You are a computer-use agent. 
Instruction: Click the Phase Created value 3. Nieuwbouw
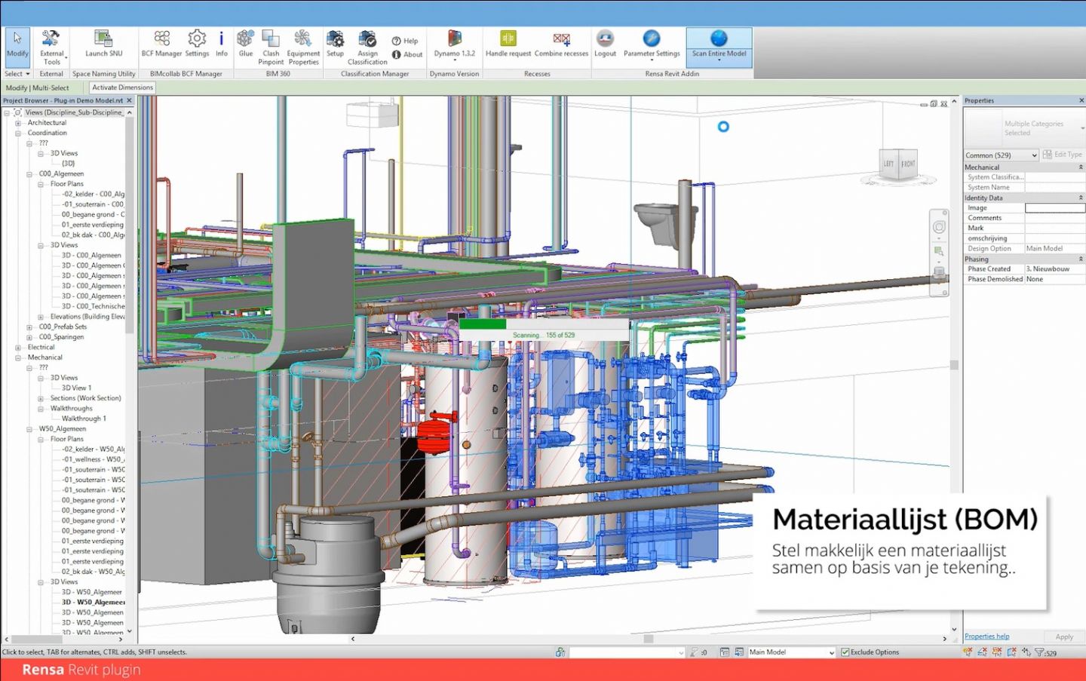coord(1054,269)
